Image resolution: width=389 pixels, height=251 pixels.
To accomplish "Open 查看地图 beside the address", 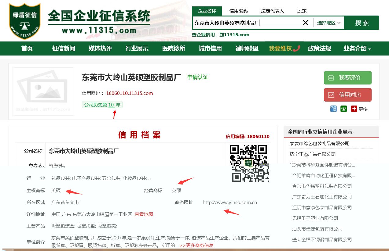I will [144, 214].
